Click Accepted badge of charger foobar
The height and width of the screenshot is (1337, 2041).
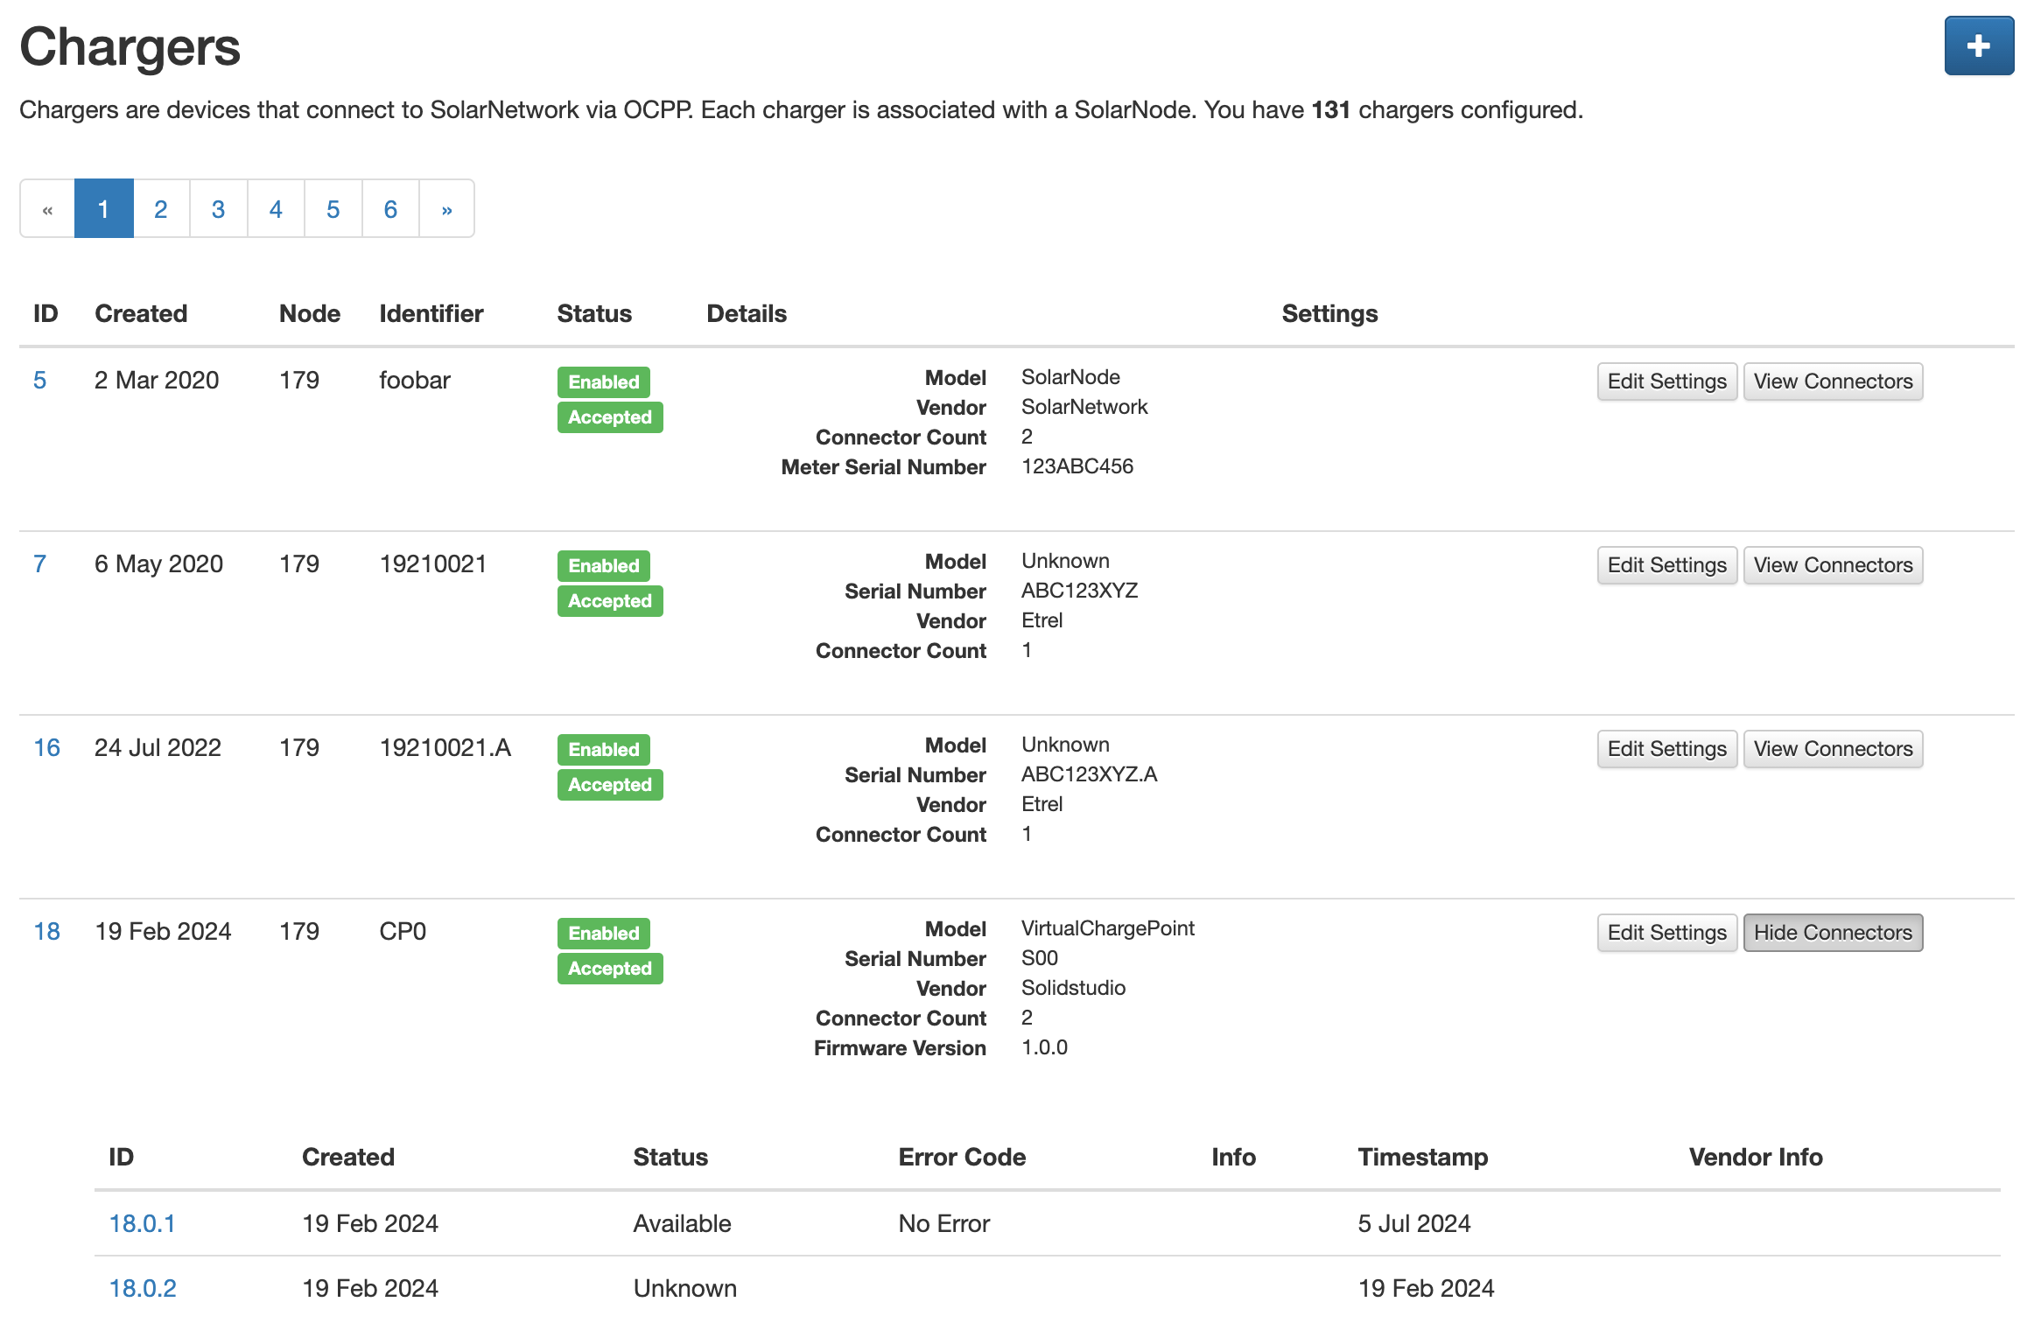pyautogui.click(x=609, y=417)
